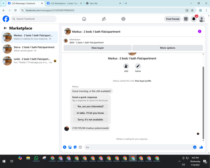Click the Facebook logo icon
This screenshot has height=168, width=210.
coord(6,19)
